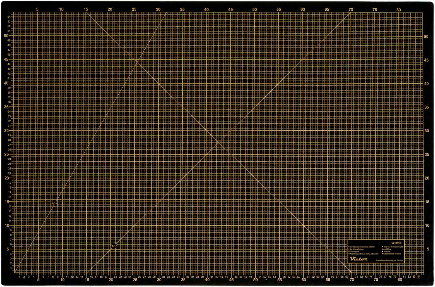Click the 30 mark on right ruler
435x287 pixels.
(427, 131)
